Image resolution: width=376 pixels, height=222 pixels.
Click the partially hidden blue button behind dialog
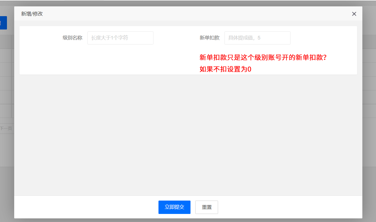pyautogui.click(x=3, y=23)
